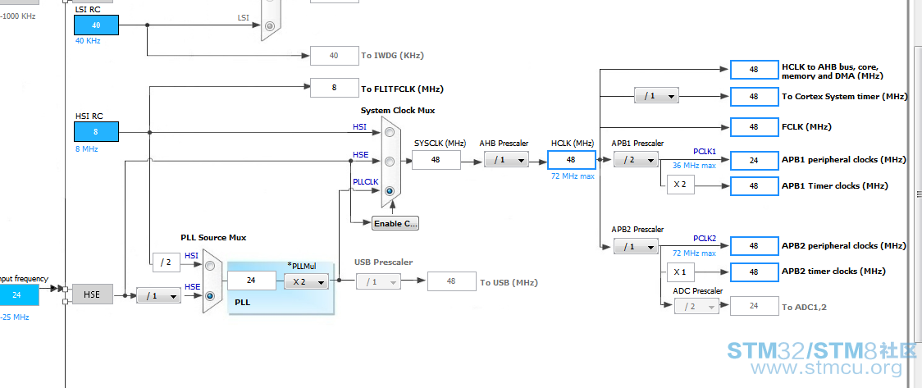This screenshot has height=388, width=922.
Task: Click the "40 KHz" label under LSI RC
Action: pos(88,41)
